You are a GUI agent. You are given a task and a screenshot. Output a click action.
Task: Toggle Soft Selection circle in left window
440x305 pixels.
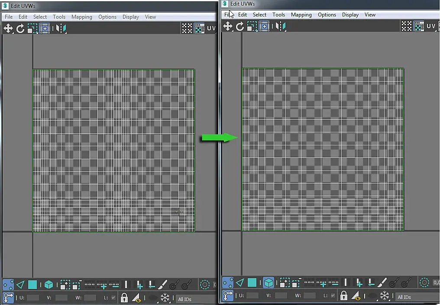[x=205, y=285]
